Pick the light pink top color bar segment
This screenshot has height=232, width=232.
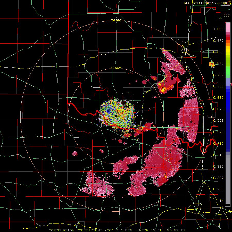pyautogui.click(x=228, y=27)
